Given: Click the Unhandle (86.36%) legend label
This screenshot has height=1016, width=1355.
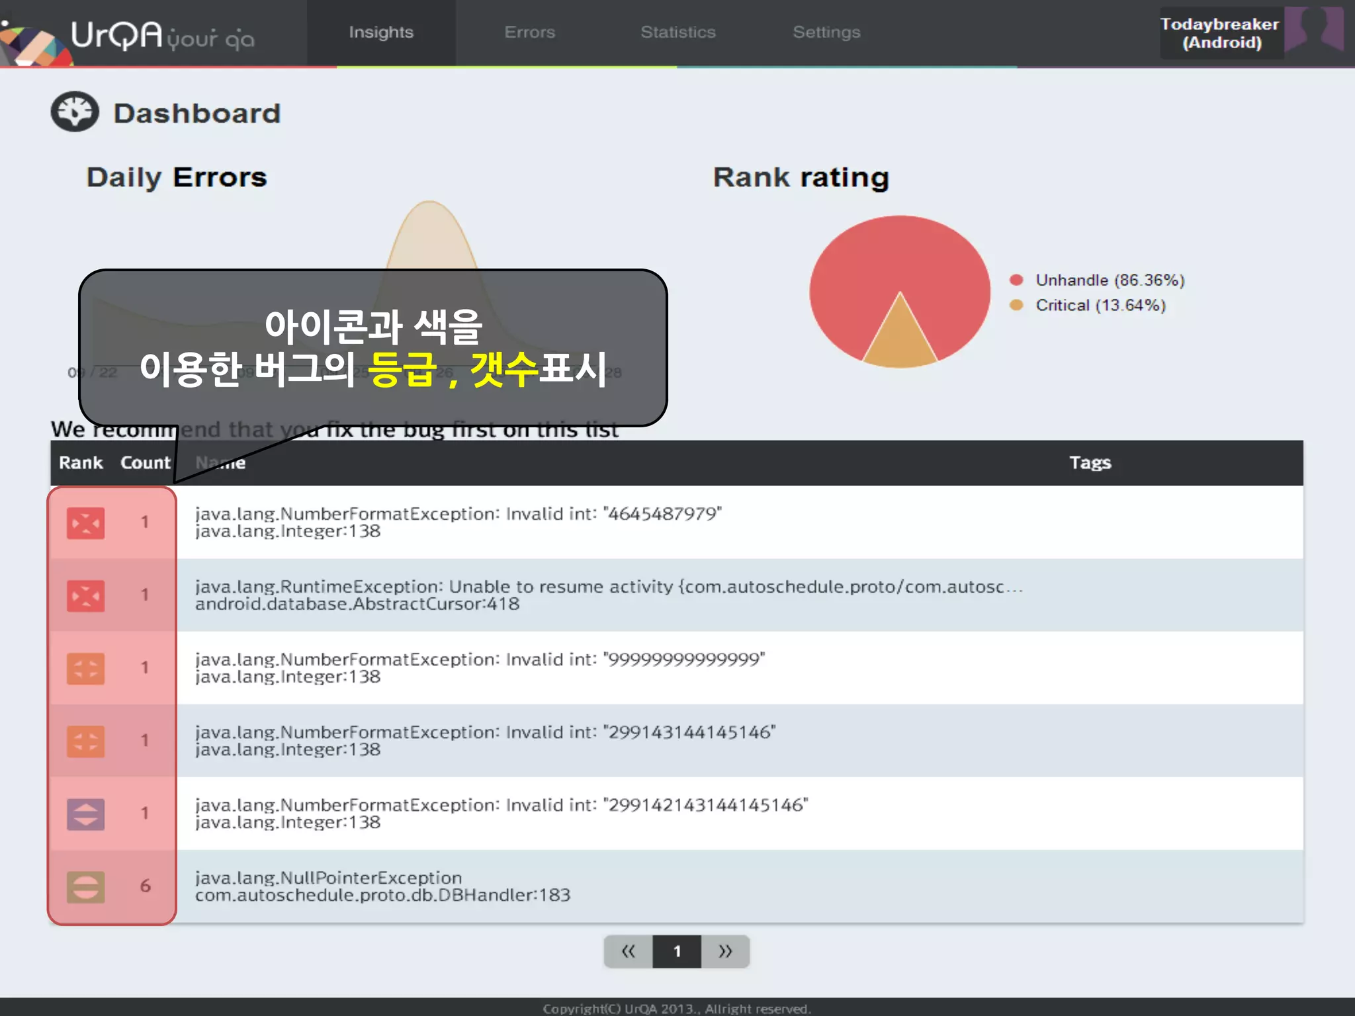Looking at the screenshot, I should click(1110, 280).
